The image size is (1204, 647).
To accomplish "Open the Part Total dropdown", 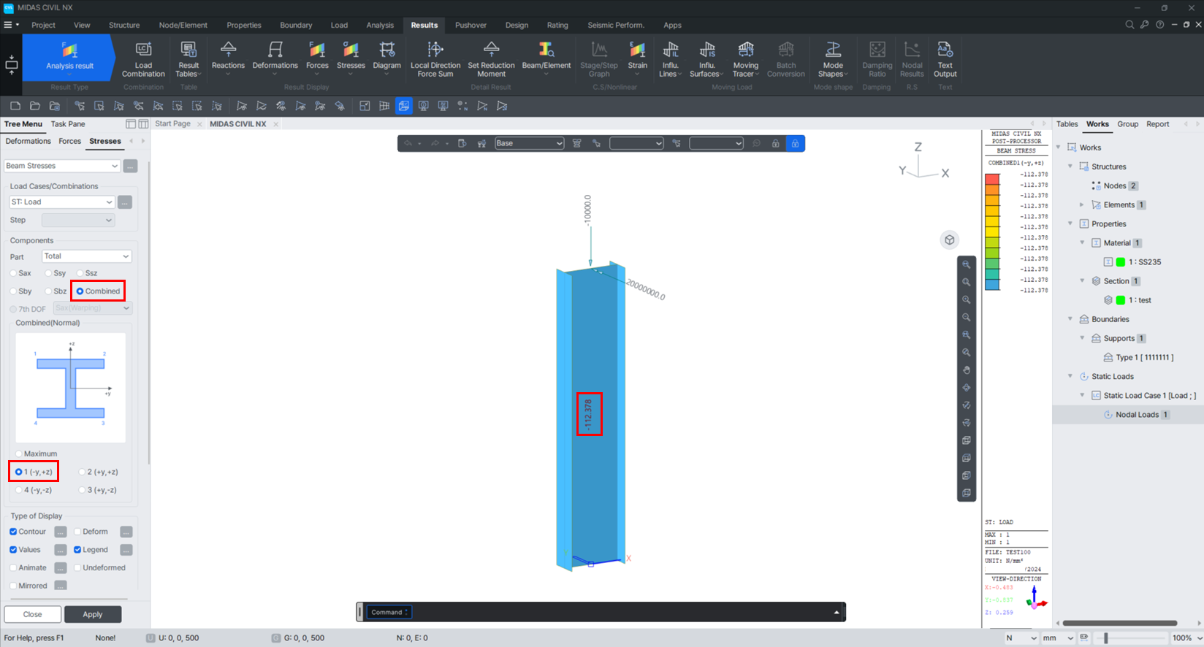I will pyautogui.click(x=86, y=256).
